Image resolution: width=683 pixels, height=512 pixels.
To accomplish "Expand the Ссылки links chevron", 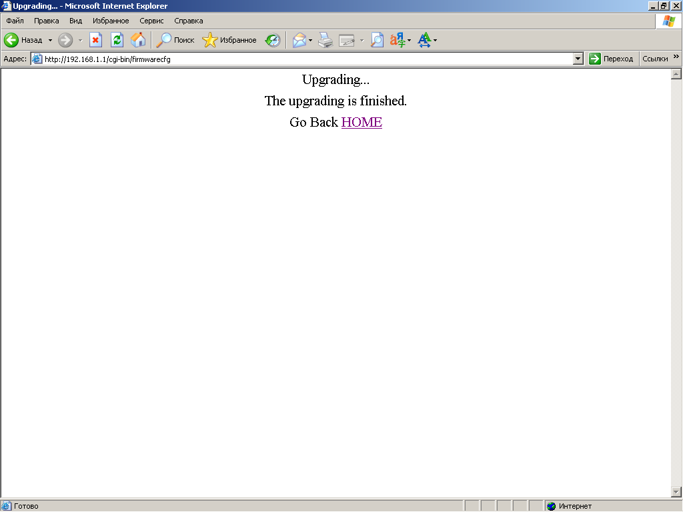I will [676, 57].
